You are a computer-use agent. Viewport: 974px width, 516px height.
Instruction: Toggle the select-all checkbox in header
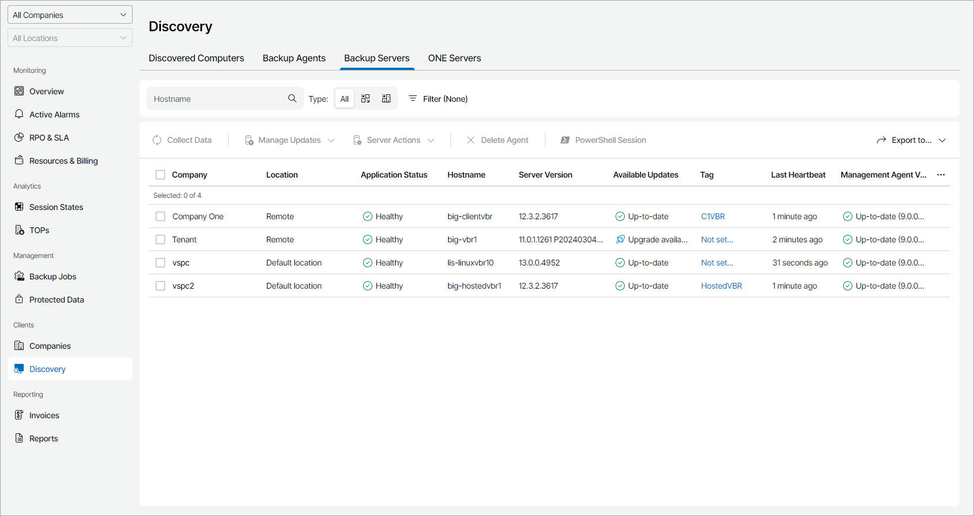coord(160,175)
